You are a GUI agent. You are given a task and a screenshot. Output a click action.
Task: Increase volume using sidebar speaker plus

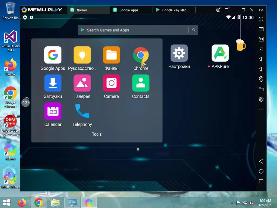(x=261, y=59)
